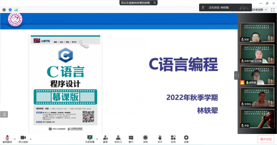
Task: Open the 邀请 invite icon
Action: [x=105, y=138]
